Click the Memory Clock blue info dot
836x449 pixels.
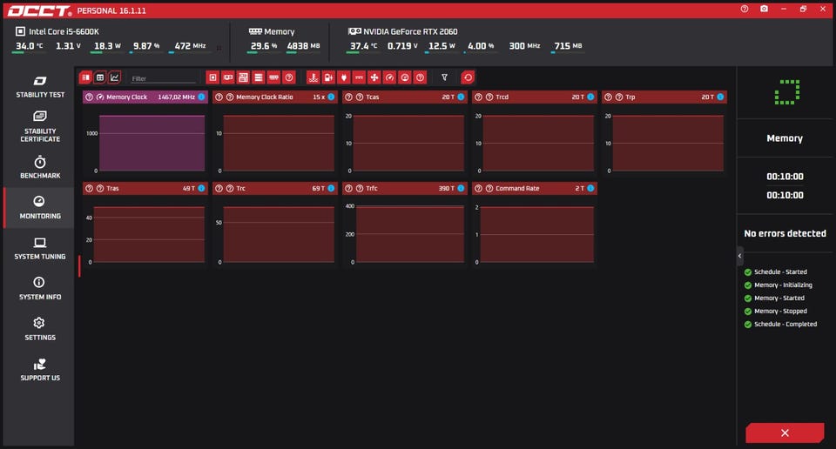click(201, 97)
